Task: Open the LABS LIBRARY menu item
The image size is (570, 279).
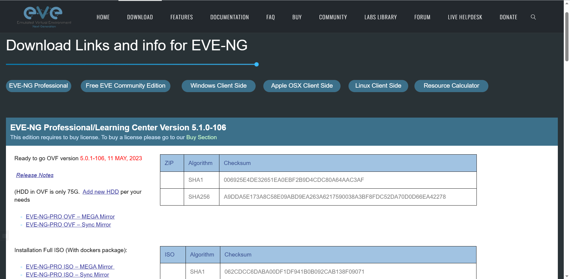Action: click(x=381, y=17)
